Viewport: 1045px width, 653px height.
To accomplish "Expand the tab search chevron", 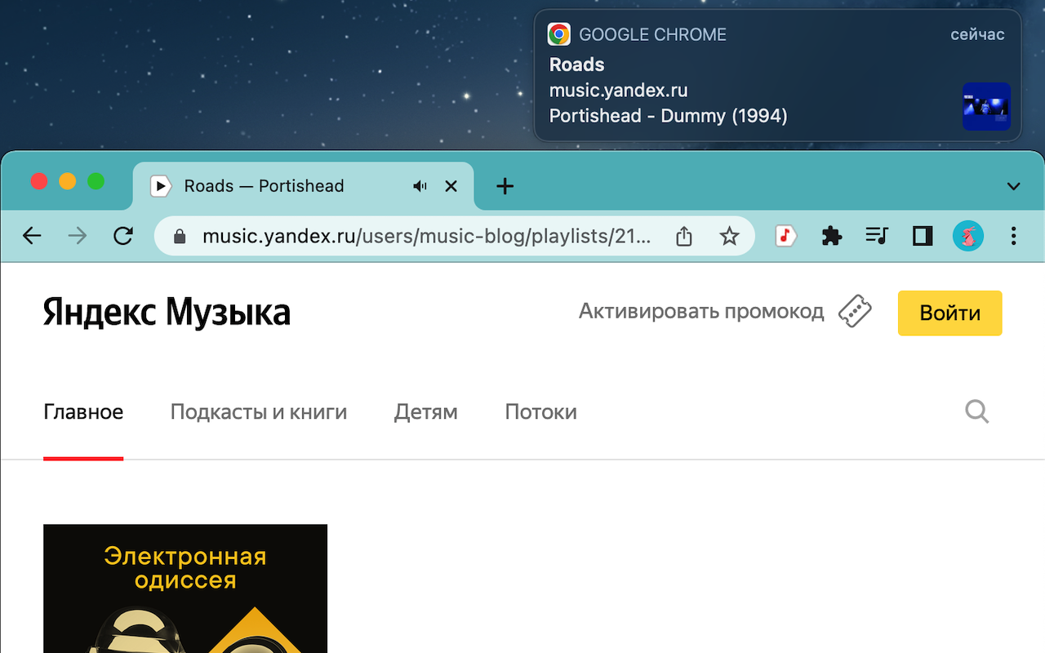I will click(x=1013, y=186).
